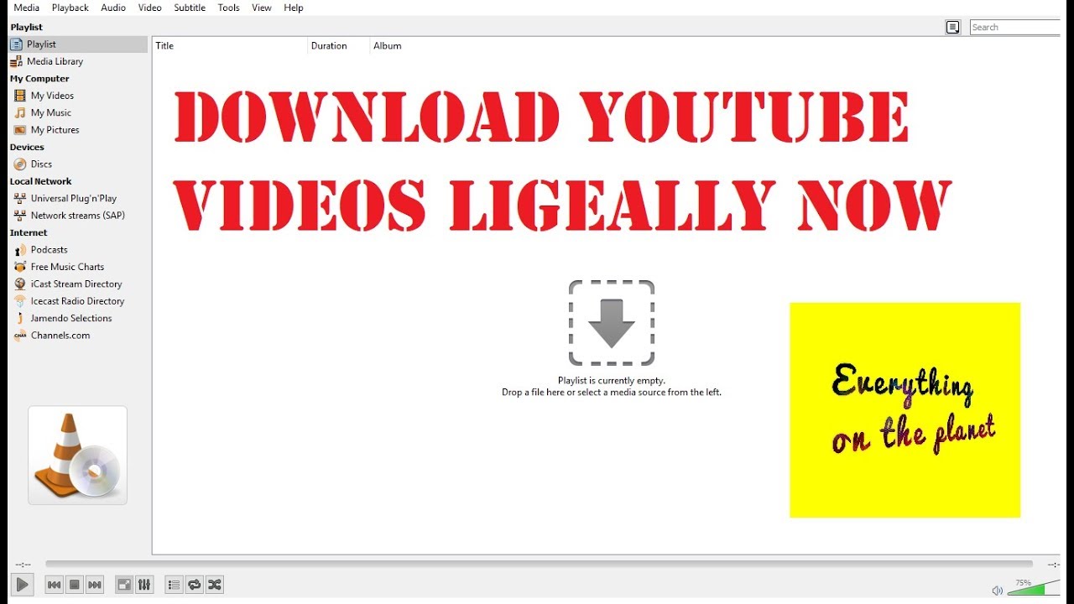Toggle the playlist view button

coord(174,585)
